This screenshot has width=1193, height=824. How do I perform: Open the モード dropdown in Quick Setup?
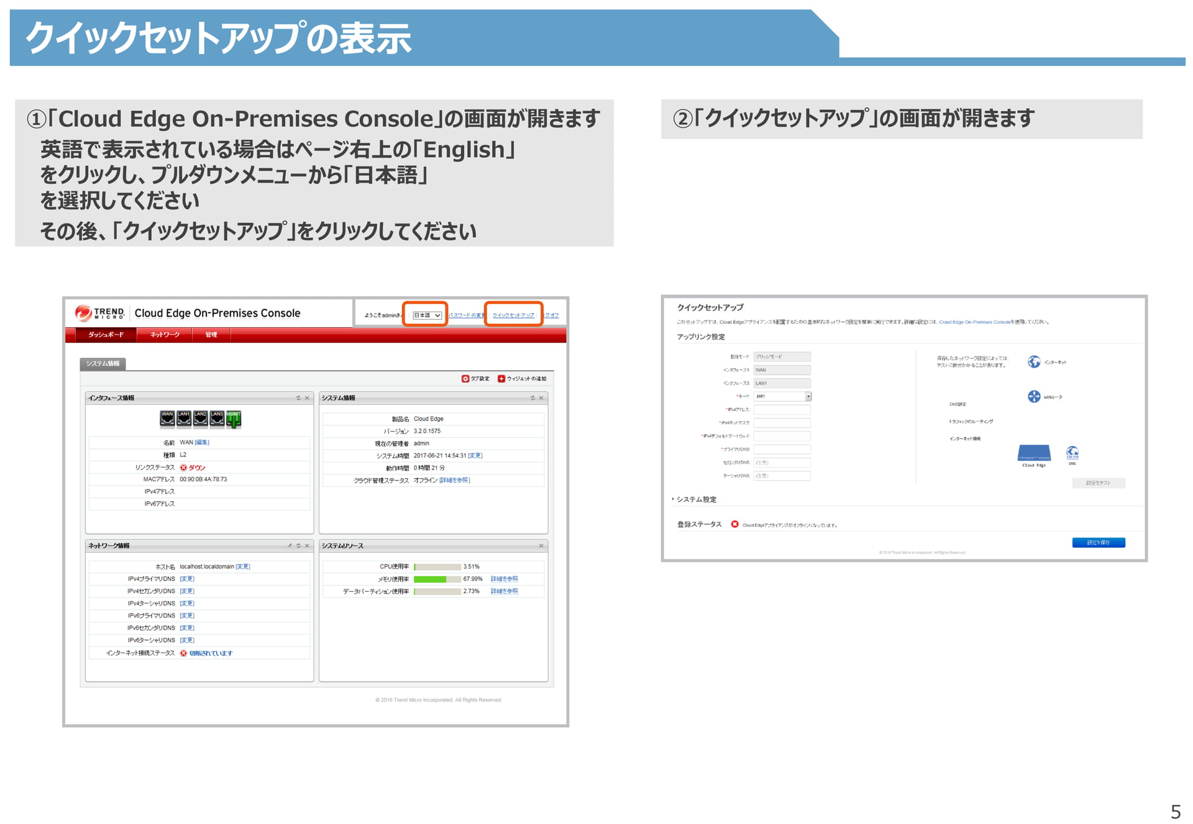pyautogui.click(x=782, y=396)
